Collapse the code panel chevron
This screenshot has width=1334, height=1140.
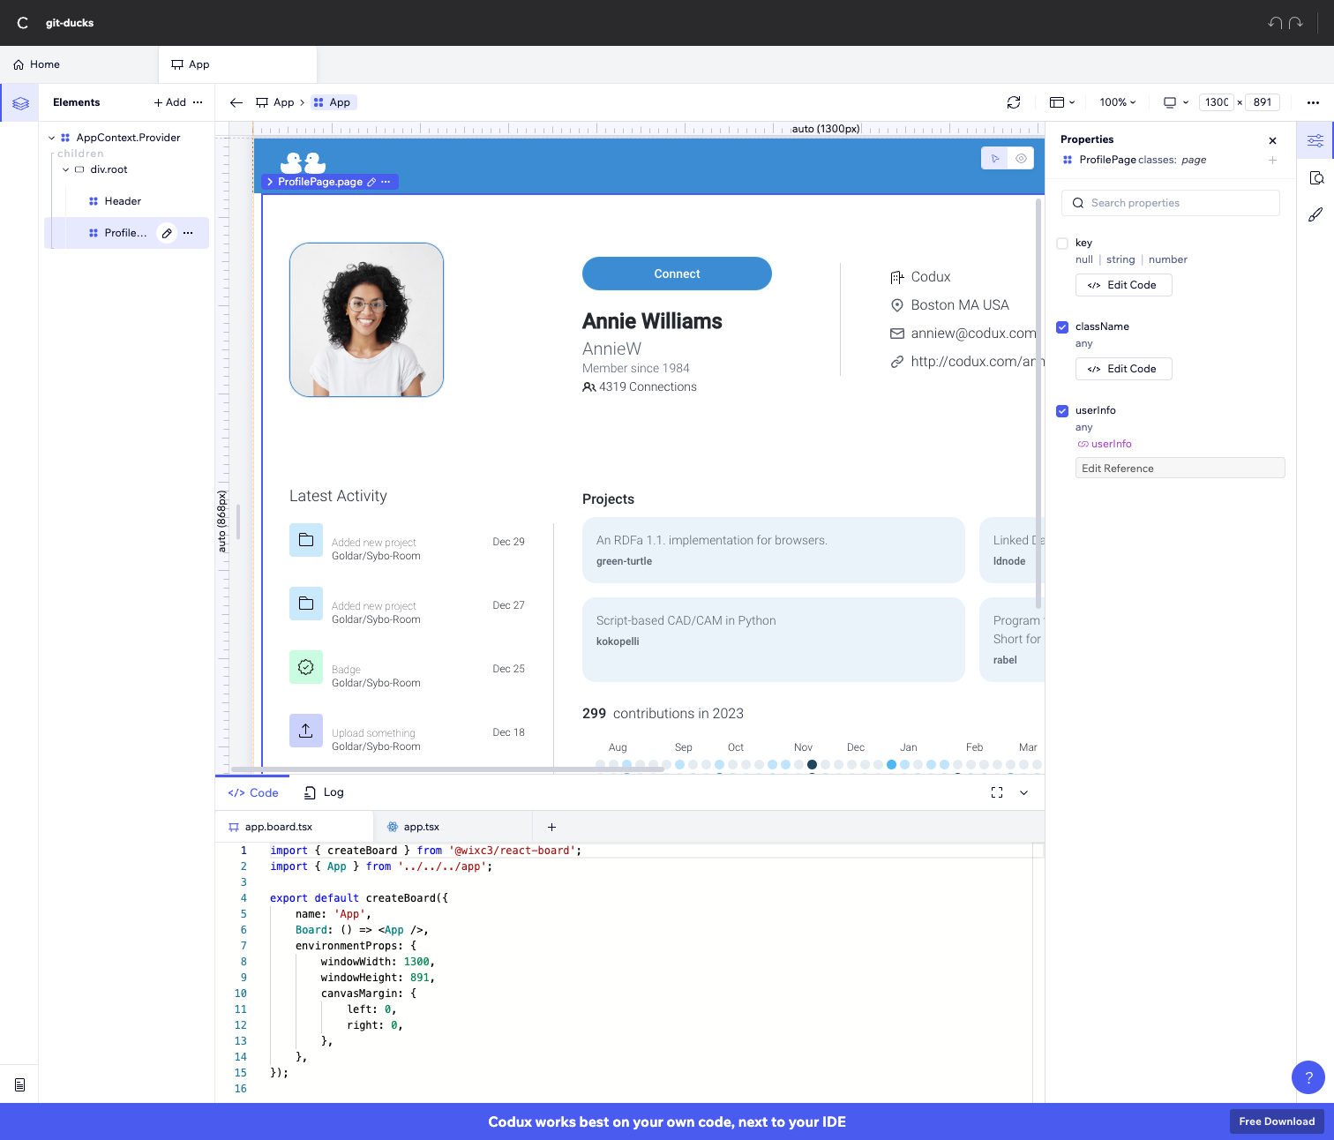[1024, 792]
